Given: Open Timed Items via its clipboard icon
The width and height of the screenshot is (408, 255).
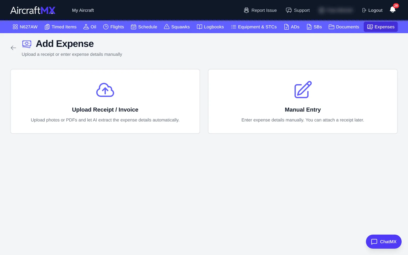Looking at the screenshot, I should 47,27.
